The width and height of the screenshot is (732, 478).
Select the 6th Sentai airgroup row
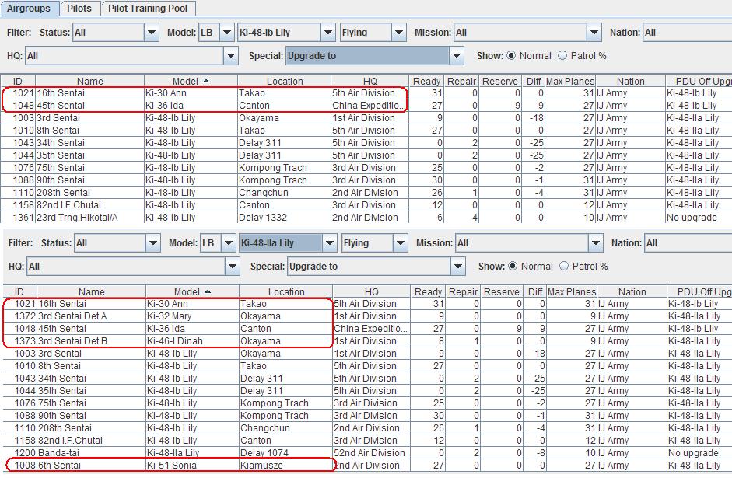coord(366,465)
